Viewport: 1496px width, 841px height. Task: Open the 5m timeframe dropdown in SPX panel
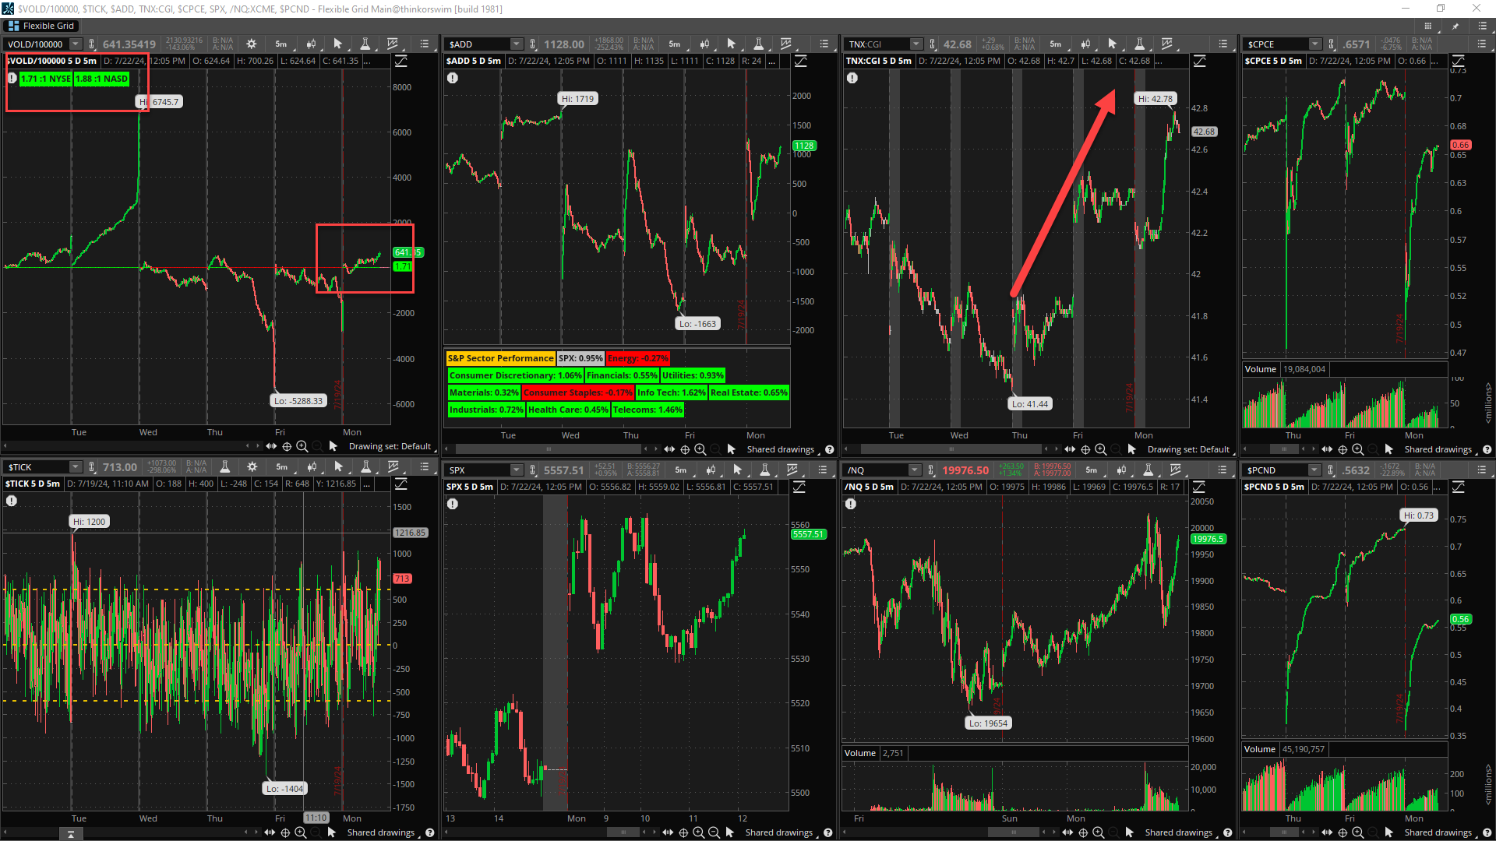click(680, 470)
